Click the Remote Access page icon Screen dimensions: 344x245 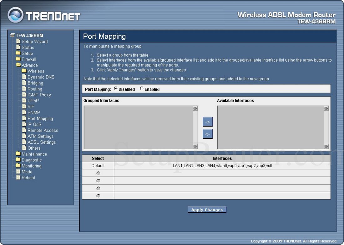pyautogui.click(x=24, y=130)
